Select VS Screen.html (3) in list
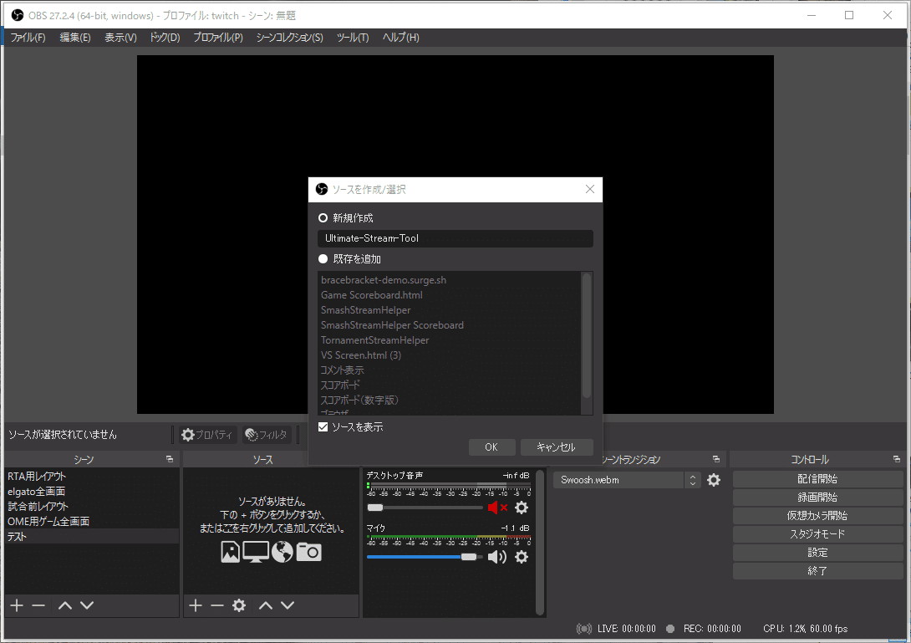The image size is (911, 643). click(x=450, y=355)
